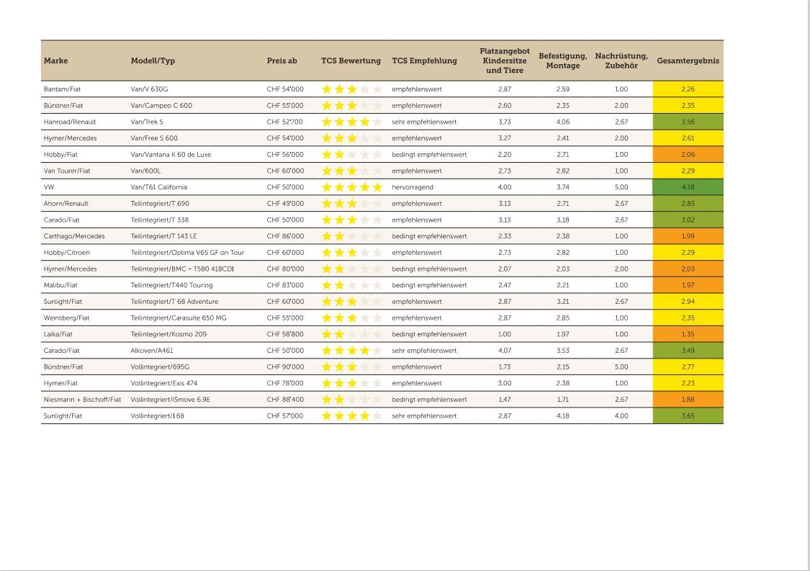Click the overall score "3.49"
This screenshot has height=571, width=810.
click(688, 351)
